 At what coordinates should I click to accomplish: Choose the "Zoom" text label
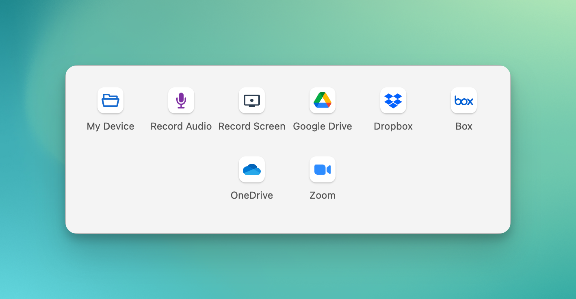point(323,195)
